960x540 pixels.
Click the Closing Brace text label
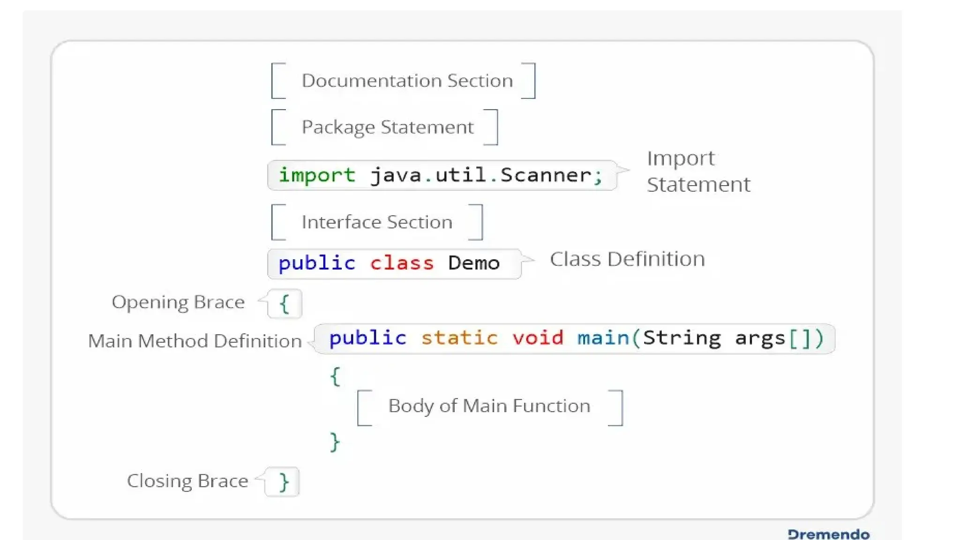click(187, 481)
